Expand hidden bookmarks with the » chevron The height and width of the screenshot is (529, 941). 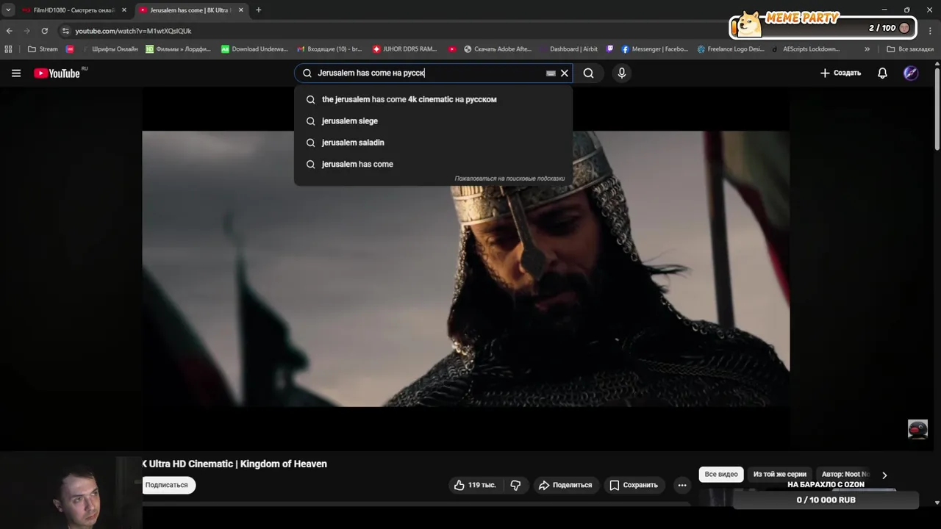coord(867,49)
